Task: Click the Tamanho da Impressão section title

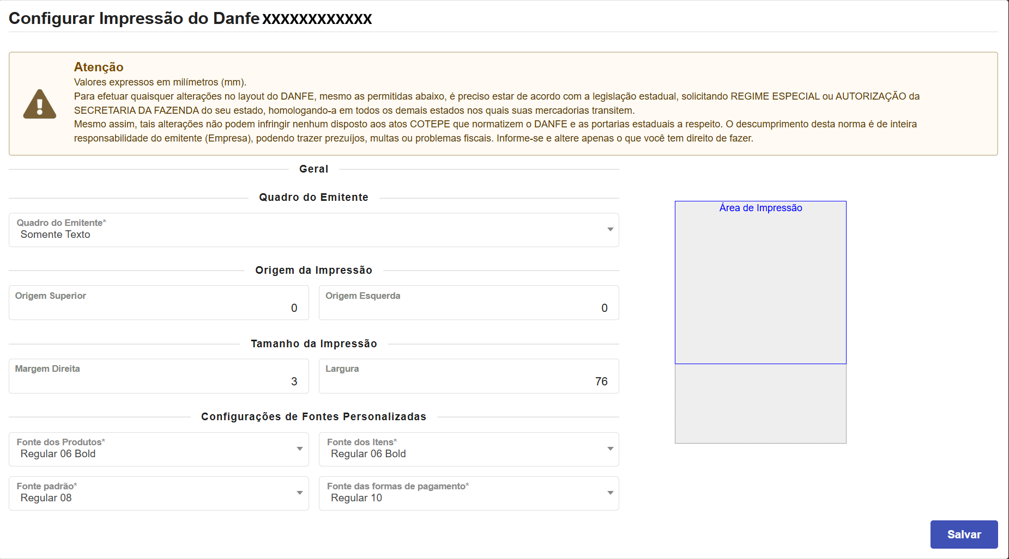Action: (x=313, y=344)
